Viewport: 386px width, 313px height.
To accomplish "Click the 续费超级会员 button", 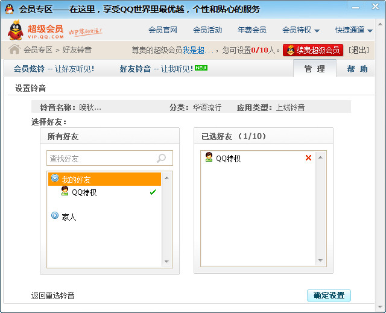I will [x=313, y=50].
